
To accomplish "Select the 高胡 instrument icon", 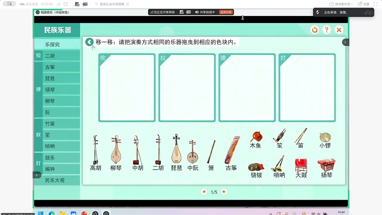I will pos(95,149).
